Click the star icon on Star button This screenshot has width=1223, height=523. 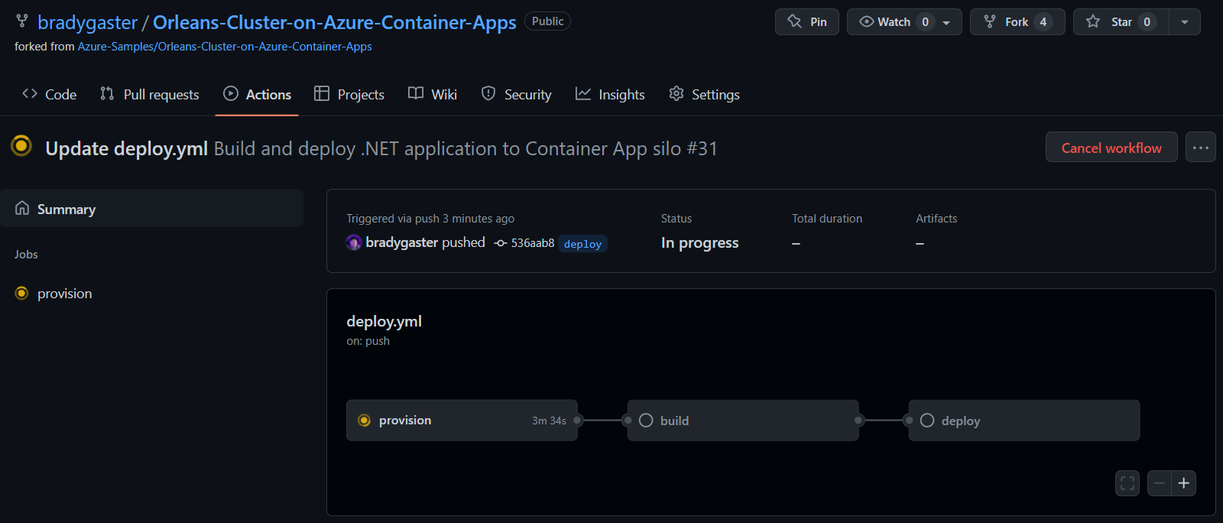(x=1093, y=21)
